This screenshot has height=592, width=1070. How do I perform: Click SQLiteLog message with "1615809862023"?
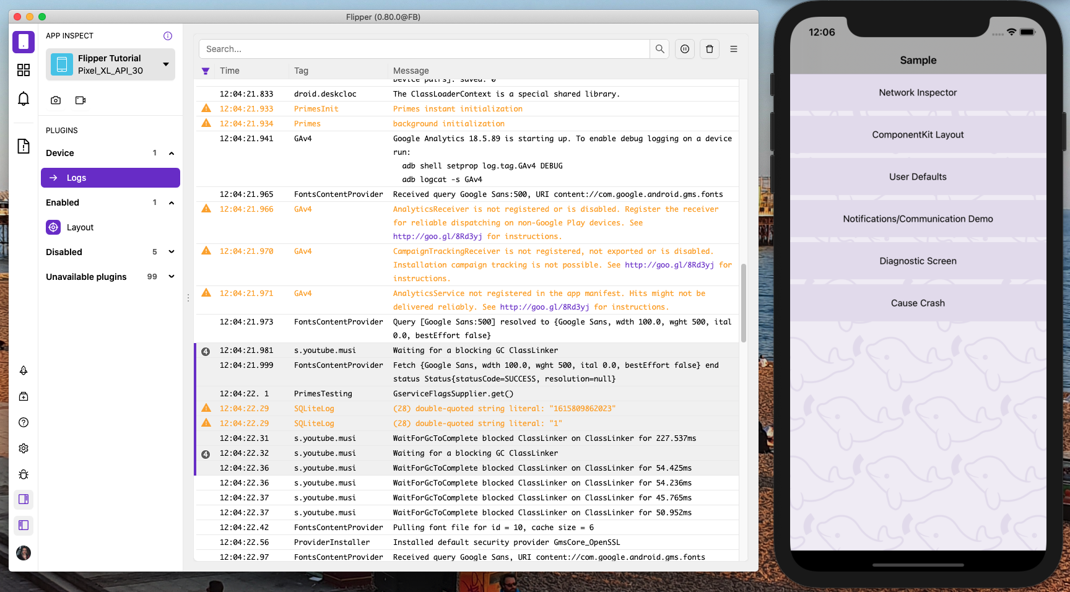504,409
